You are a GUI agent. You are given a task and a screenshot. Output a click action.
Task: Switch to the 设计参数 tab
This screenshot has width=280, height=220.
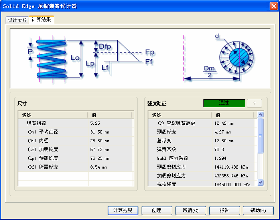18,20
